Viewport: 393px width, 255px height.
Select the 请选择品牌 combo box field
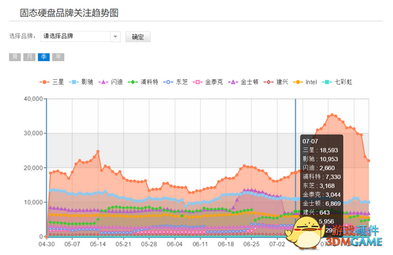[81, 37]
